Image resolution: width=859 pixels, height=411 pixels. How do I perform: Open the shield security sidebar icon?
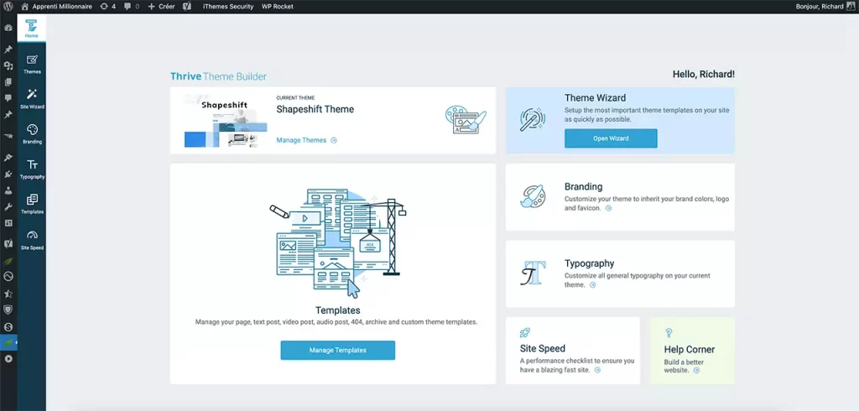[x=8, y=310]
